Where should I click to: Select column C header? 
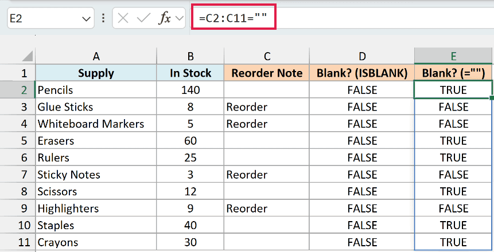pyautogui.click(x=267, y=56)
